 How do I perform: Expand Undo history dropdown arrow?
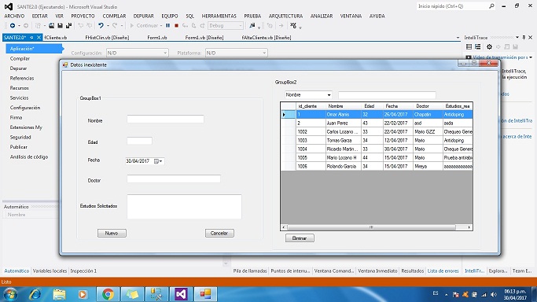pos(108,26)
